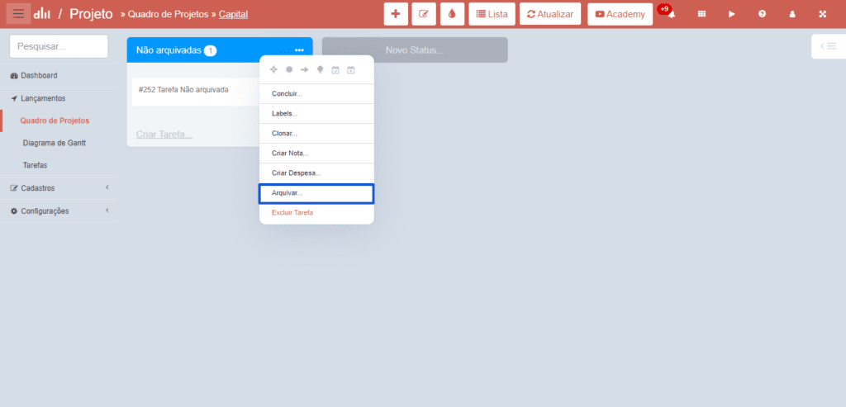
Task: Click the lightbulb icon in the task menu
Action: click(x=320, y=69)
